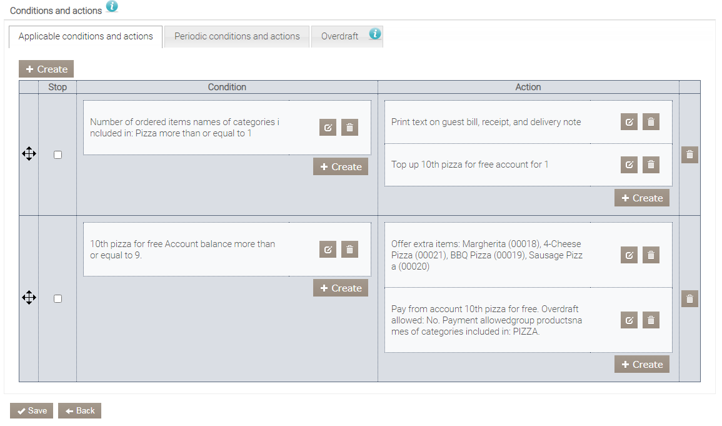Switch to Applicable conditions and actions tab
The height and width of the screenshot is (426, 722).
tap(86, 36)
